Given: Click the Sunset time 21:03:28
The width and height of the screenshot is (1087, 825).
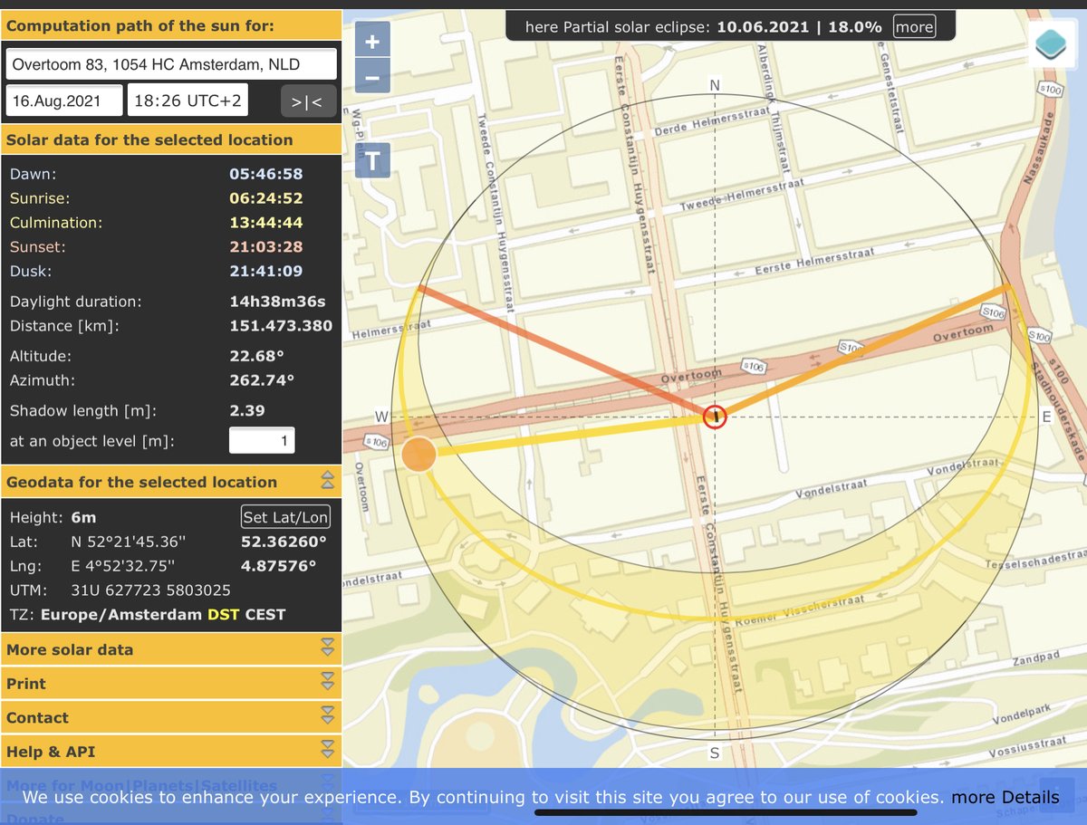Looking at the screenshot, I should (266, 246).
